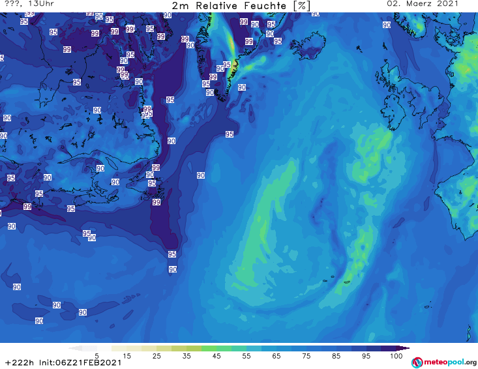Image resolution: width=478 pixels, height=369 pixels.
Task: Click the '65' tick on the color scale
Action: pyautogui.click(x=276, y=355)
